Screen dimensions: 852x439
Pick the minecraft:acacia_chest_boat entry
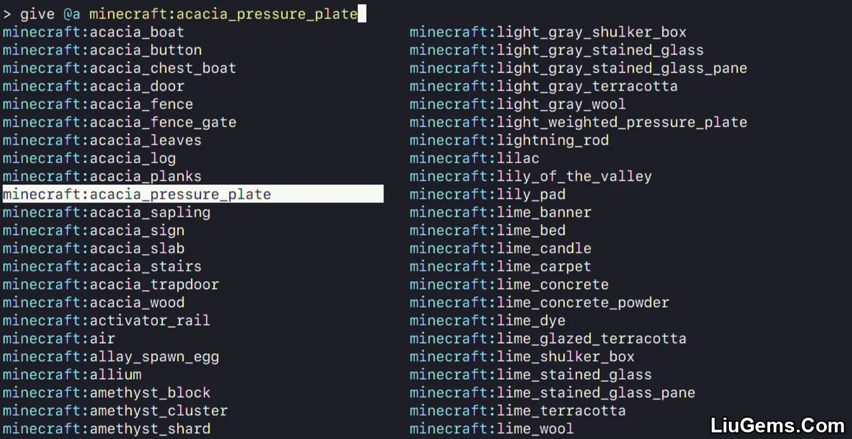click(x=119, y=68)
